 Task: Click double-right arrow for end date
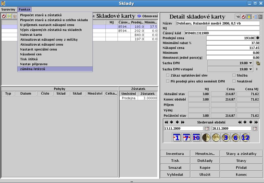click(256, 122)
